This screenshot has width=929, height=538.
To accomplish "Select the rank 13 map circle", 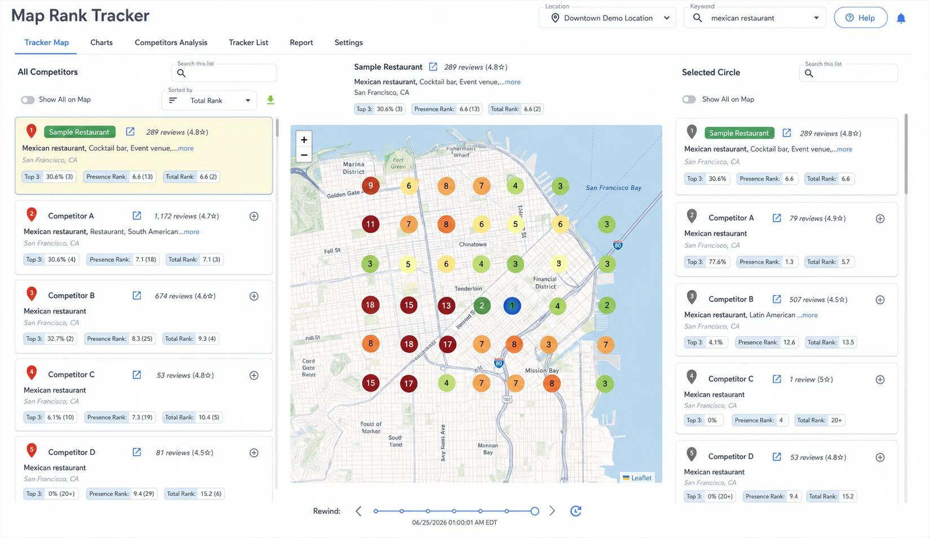I will pos(446,306).
